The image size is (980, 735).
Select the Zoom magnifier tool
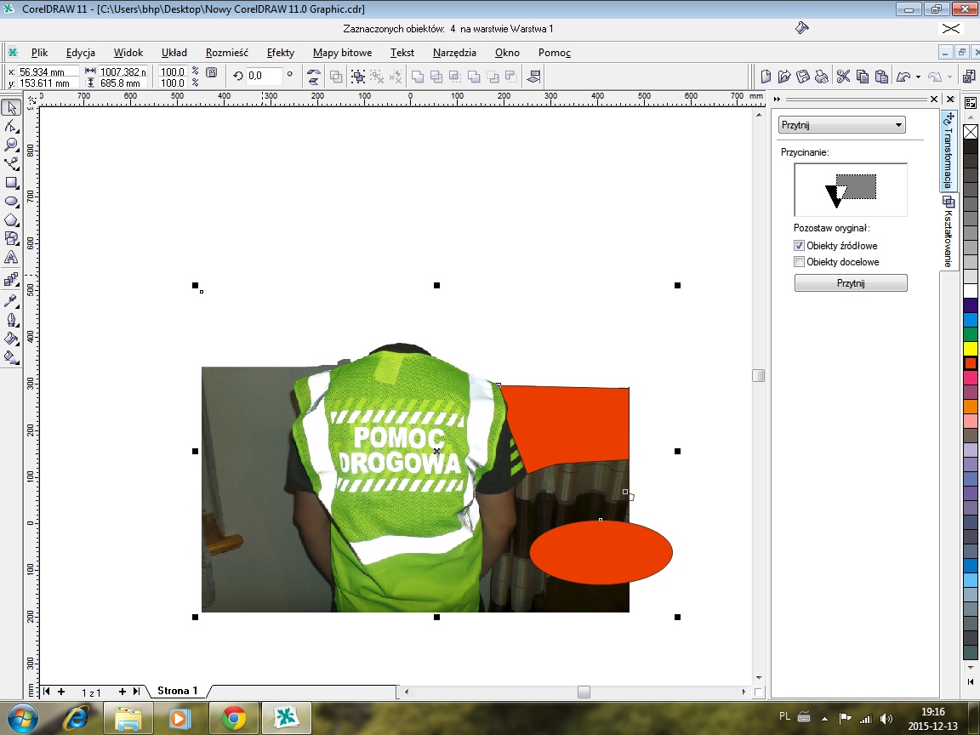tap(11, 145)
